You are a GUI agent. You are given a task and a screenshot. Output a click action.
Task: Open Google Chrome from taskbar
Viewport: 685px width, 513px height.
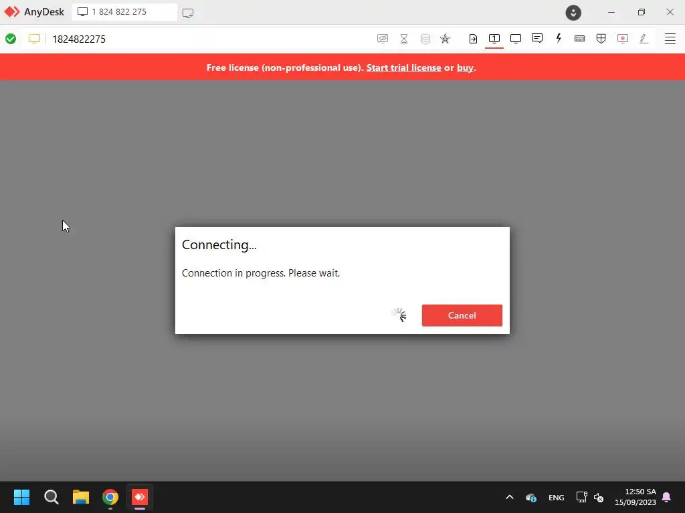(x=110, y=497)
